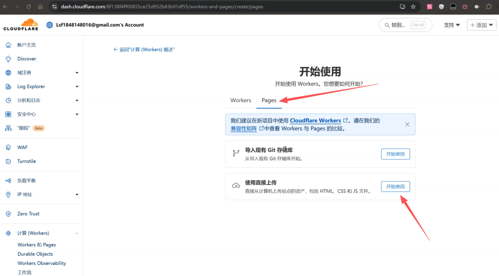Click the IP 地址 pin icon
The image size is (499, 276).
[8, 195]
